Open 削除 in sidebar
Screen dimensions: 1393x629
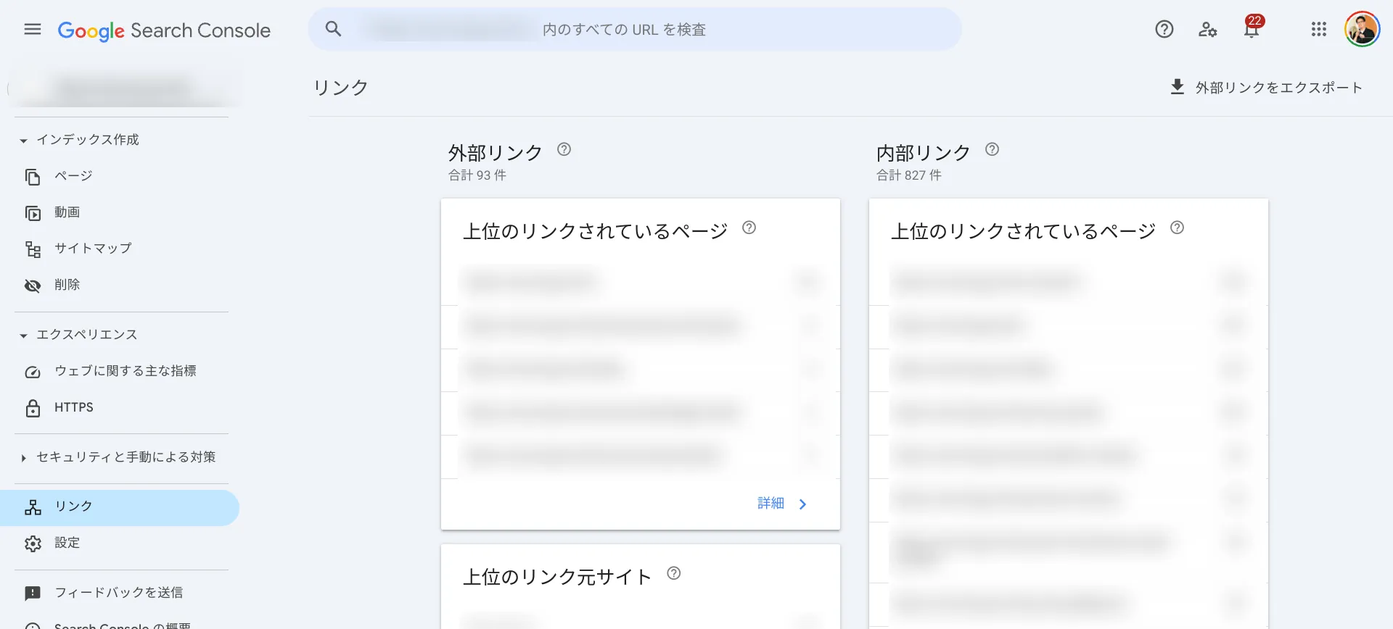click(x=67, y=285)
